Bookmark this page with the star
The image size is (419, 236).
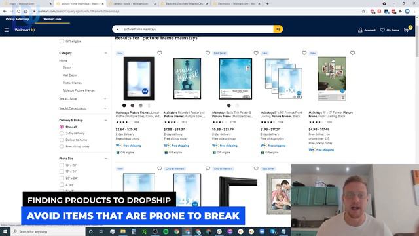(363, 12)
